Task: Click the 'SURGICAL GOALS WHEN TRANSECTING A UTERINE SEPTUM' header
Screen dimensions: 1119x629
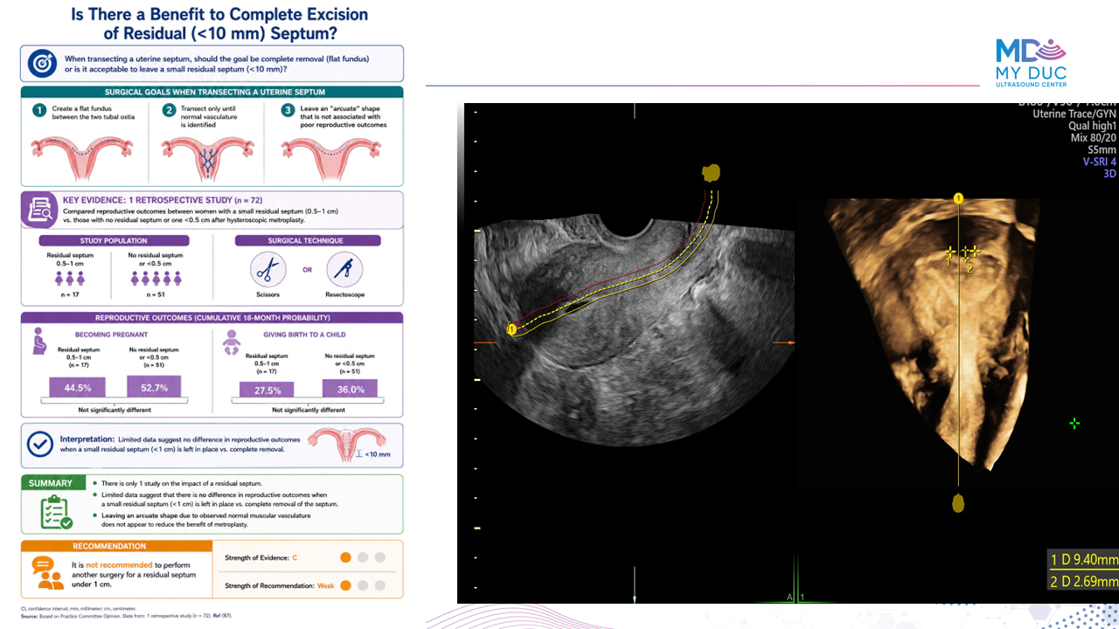Action: click(212, 92)
